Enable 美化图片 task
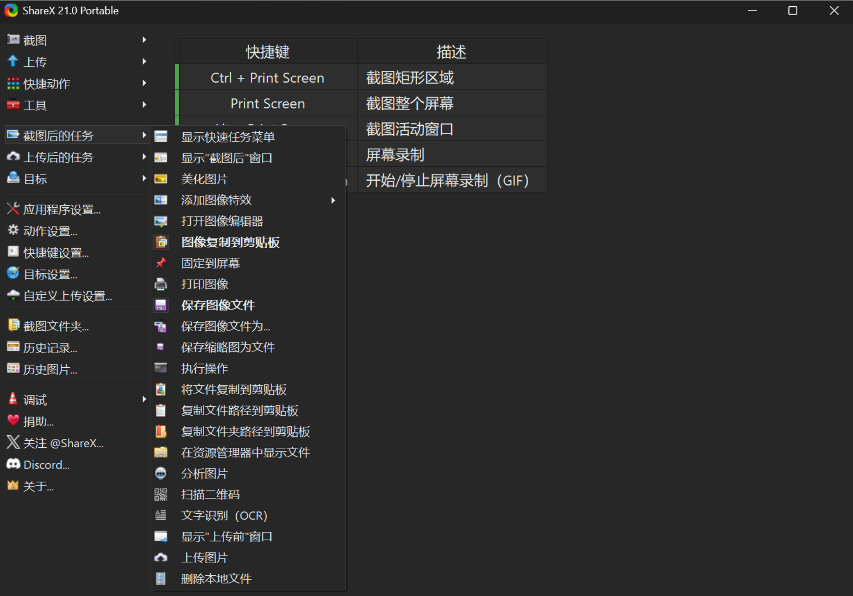This screenshot has width=853, height=596. coord(247,179)
